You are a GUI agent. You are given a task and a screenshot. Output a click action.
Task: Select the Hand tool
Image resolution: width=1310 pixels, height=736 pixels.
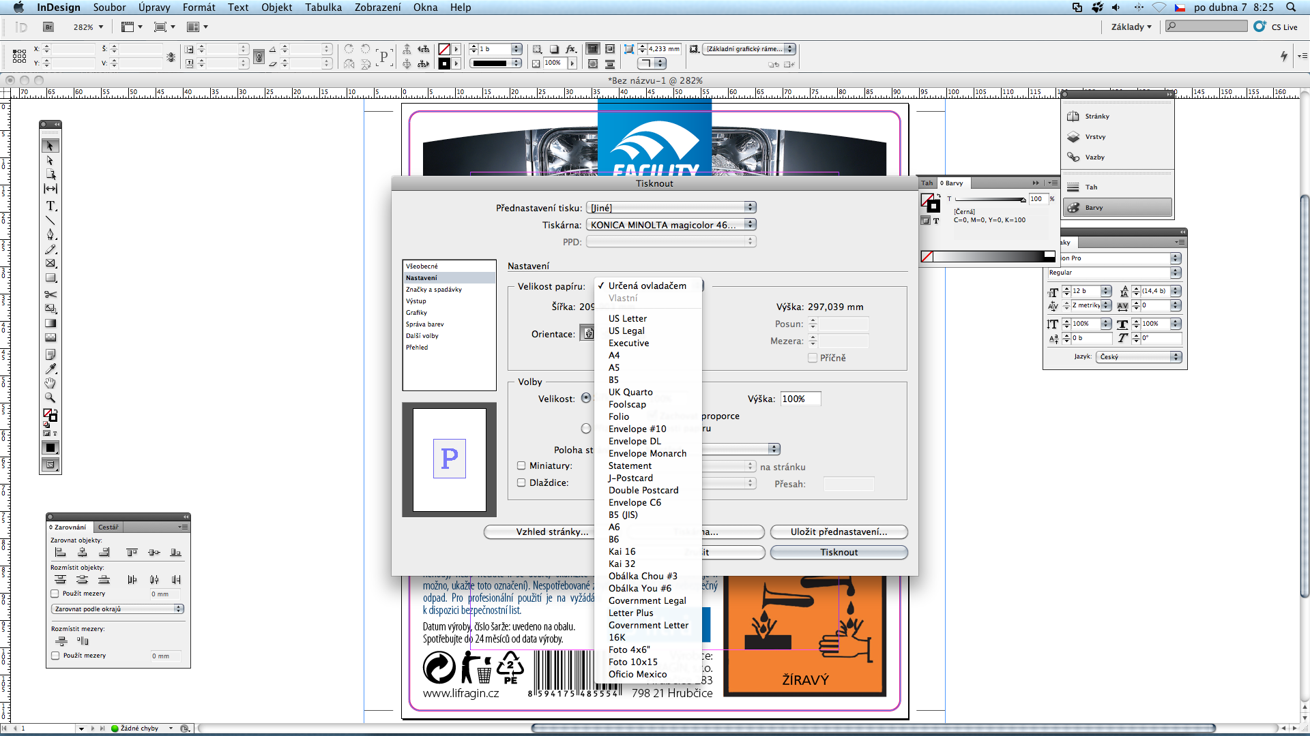click(x=50, y=383)
